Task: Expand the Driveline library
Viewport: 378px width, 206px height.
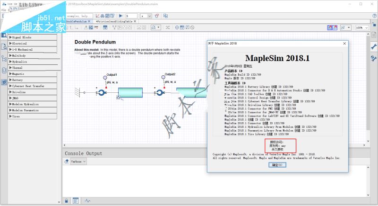Action: pyautogui.click(x=33, y=92)
